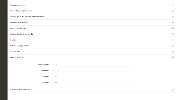Screen dimensions: 177x100
Task: Click the Handling Fee label
Action: coord(45,71)
